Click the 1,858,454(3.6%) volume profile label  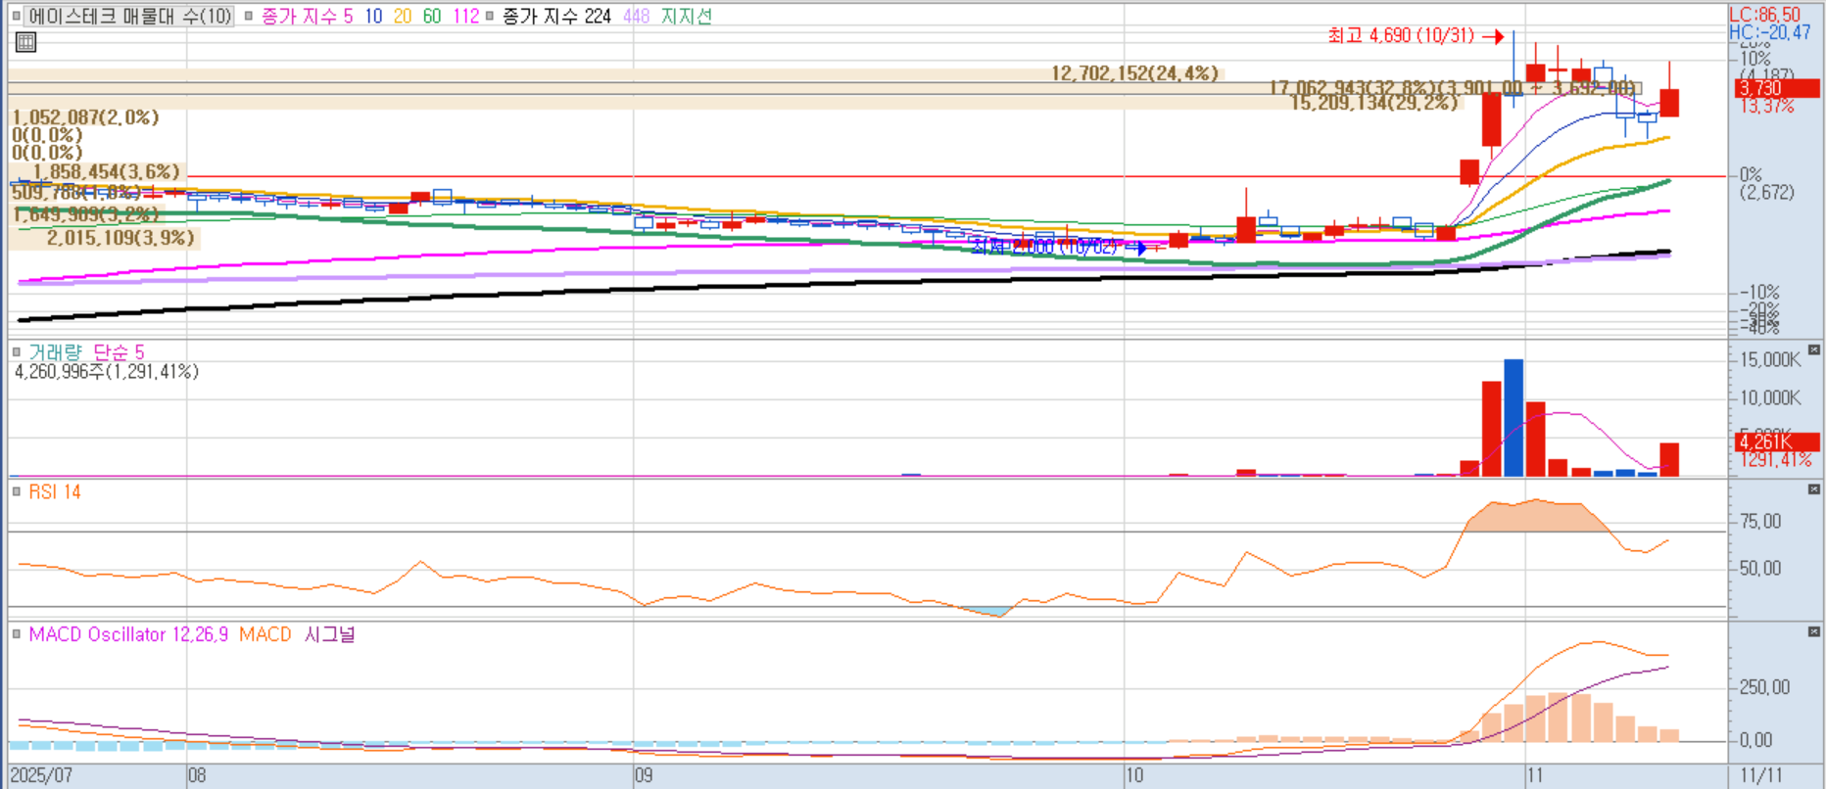coord(106,172)
